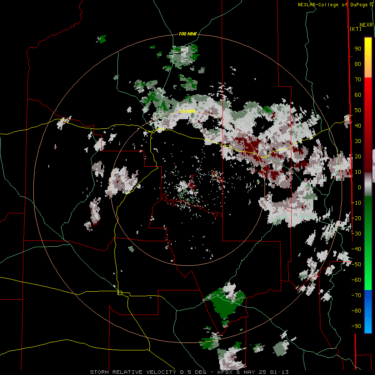Image resolution: width=375 pixels, height=375 pixels.
Task: Select the 50 NMI range ring label
Action: point(188,111)
